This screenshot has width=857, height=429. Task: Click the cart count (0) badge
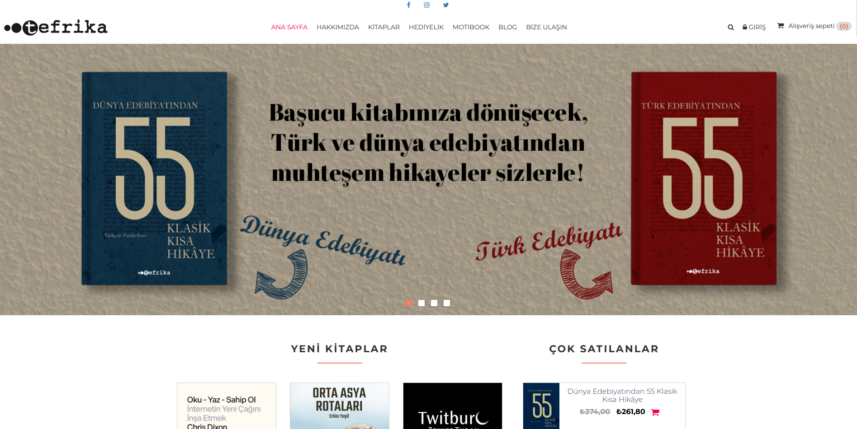[844, 26]
